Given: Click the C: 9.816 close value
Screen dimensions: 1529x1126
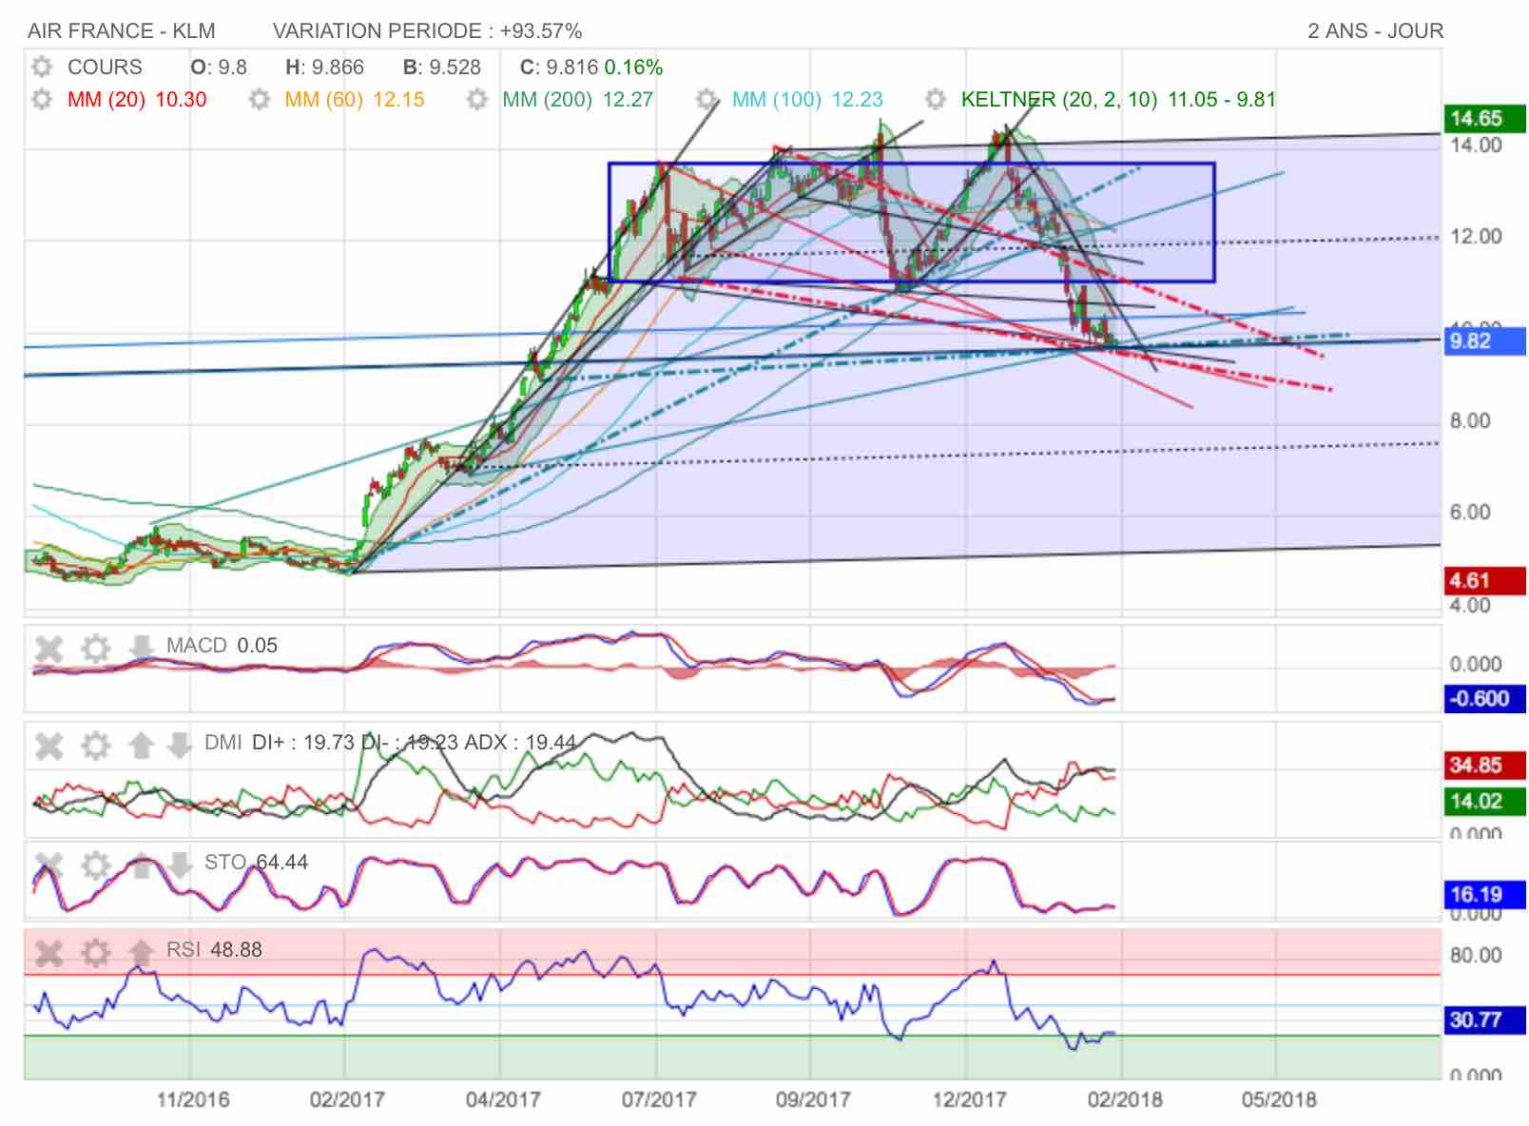Looking at the screenshot, I should [x=559, y=68].
